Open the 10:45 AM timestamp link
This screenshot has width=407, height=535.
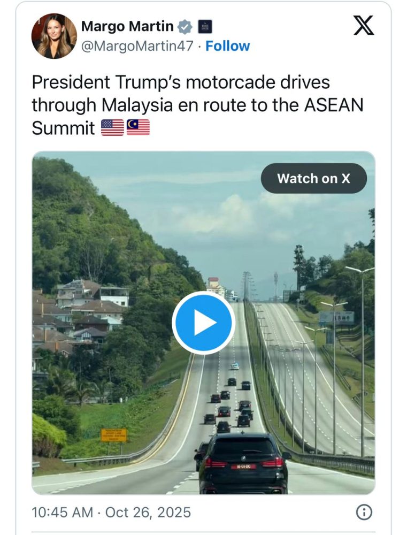[x=62, y=512]
